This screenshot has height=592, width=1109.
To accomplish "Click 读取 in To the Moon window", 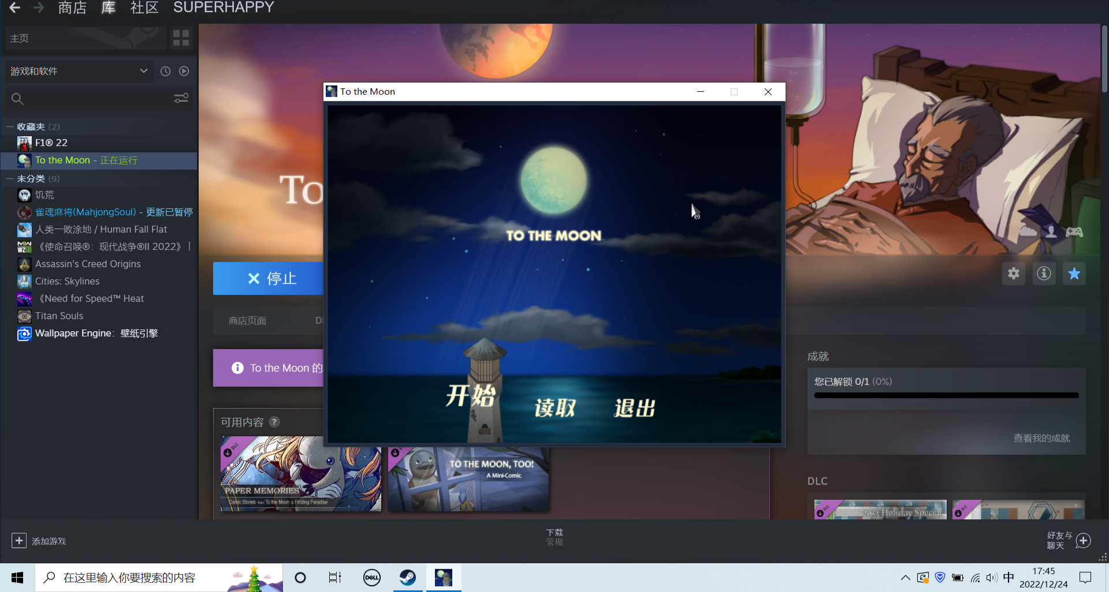I will click(554, 408).
